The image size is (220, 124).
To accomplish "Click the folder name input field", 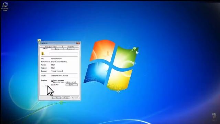I will click(64, 54).
